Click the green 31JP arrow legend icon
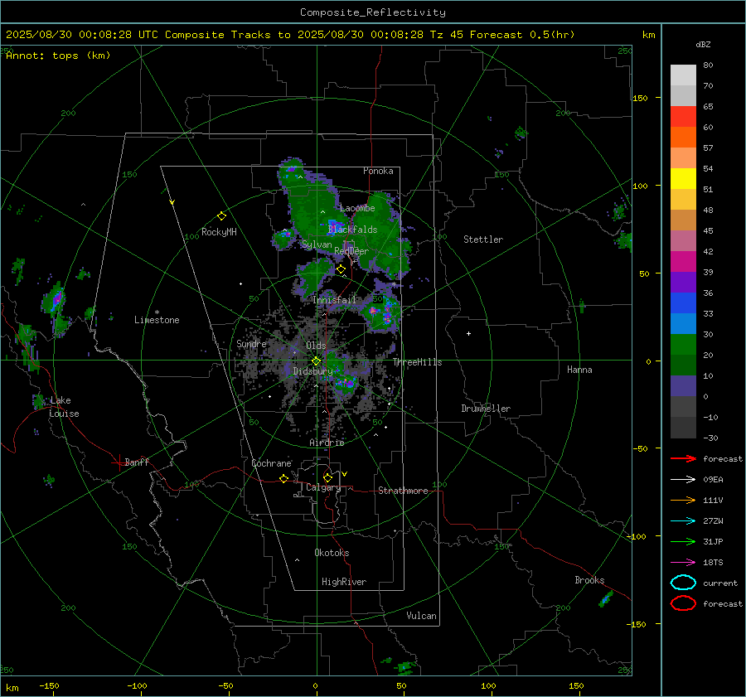Image resolution: width=746 pixels, height=697 pixels. pos(683,541)
